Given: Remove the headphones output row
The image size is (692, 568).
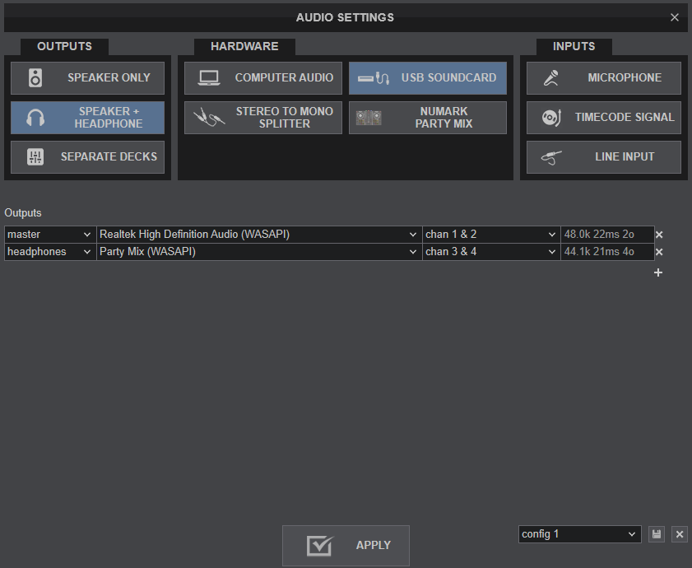Looking at the screenshot, I should [x=659, y=252].
